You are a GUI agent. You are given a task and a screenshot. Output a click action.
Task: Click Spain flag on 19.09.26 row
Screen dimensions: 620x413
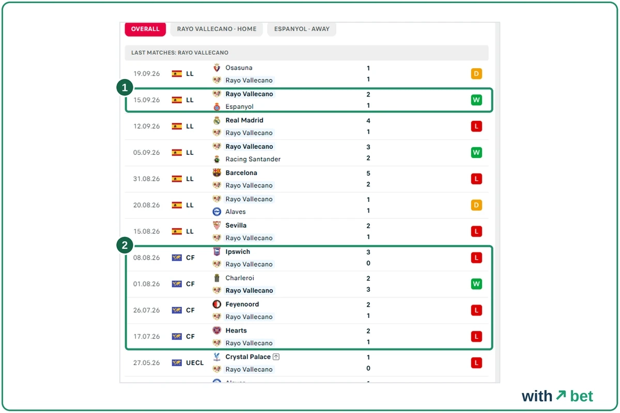[177, 74]
